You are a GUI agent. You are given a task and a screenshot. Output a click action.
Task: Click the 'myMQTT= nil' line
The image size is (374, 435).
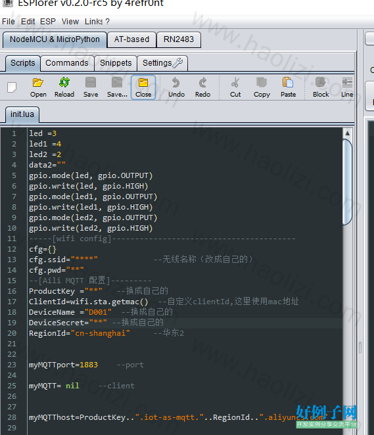tap(54, 386)
